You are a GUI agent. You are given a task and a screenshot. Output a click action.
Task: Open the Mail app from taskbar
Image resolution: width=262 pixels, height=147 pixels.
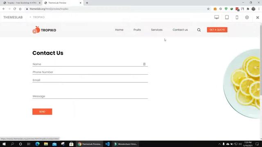[54, 144]
